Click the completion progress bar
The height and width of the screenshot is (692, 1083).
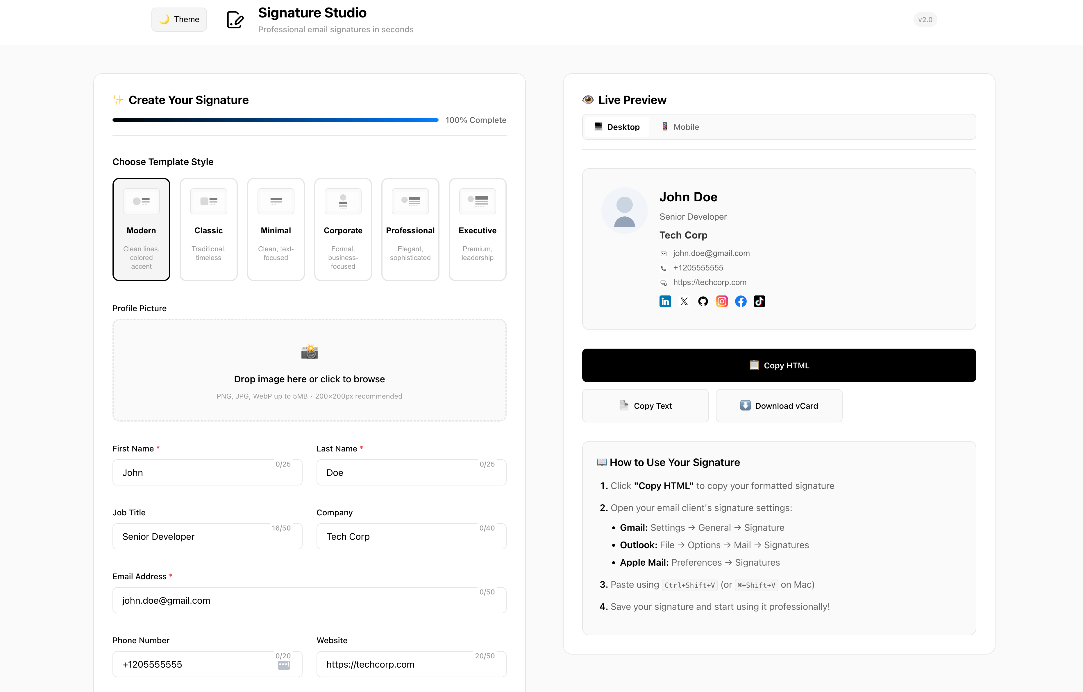pos(275,120)
